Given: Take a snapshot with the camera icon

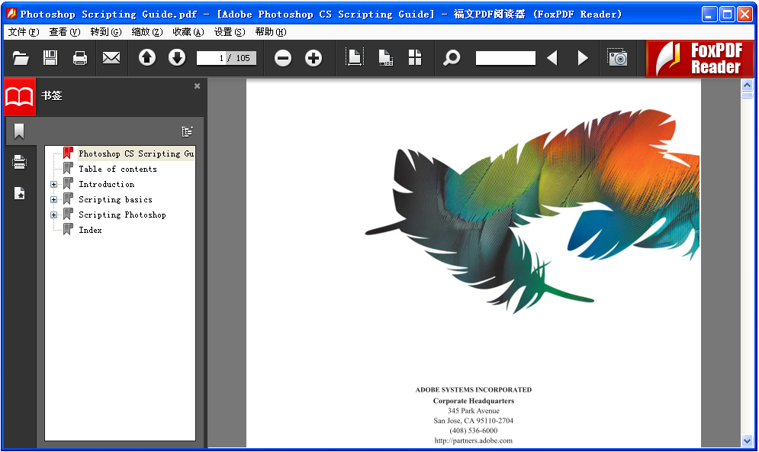Looking at the screenshot, I should tap(618, 58).
